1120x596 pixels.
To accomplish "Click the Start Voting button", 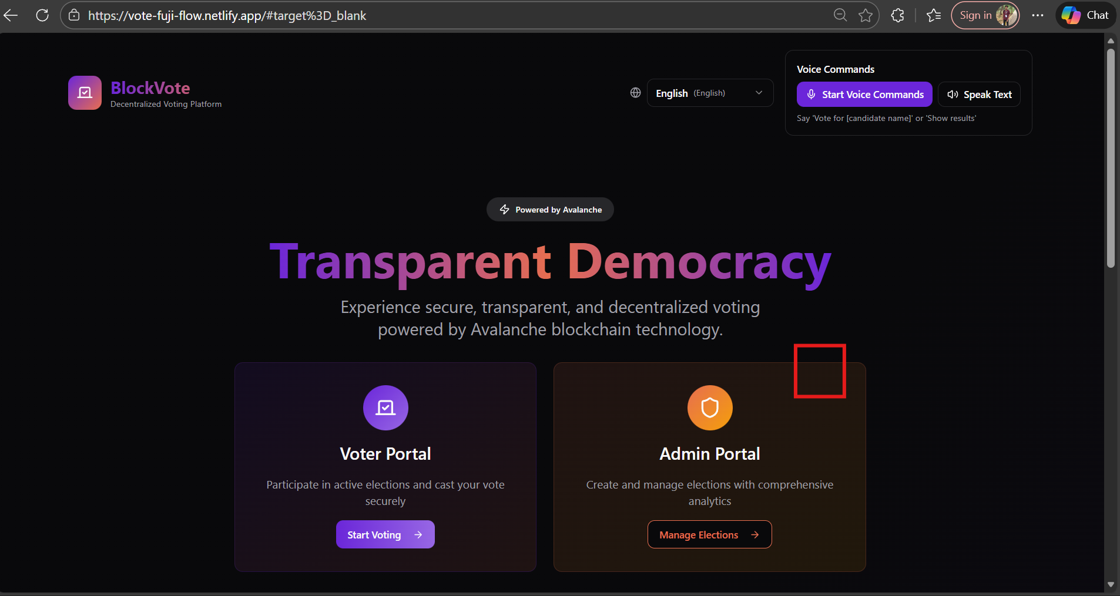I will (385, 534).
